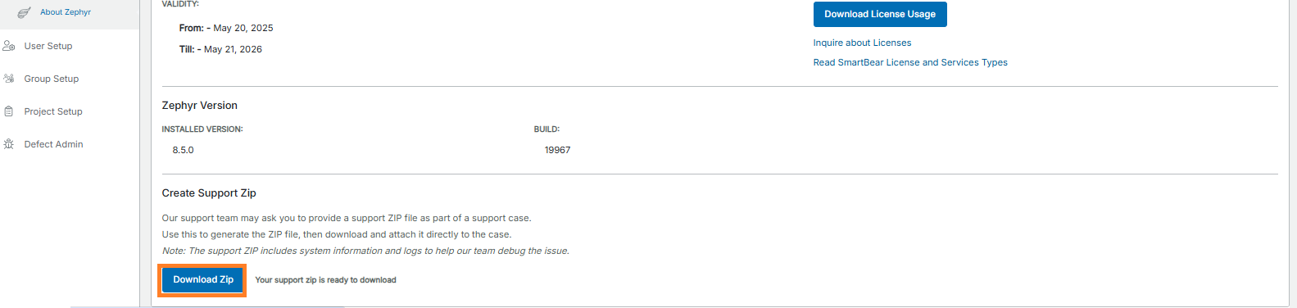Click the About Zephyr feather icon
The image size is (1297, 308).
[25, 12]
